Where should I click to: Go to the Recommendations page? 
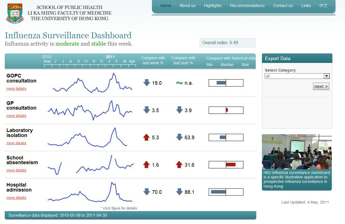(x=247, y=6)
